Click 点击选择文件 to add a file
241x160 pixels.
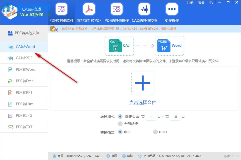point(143,102)
